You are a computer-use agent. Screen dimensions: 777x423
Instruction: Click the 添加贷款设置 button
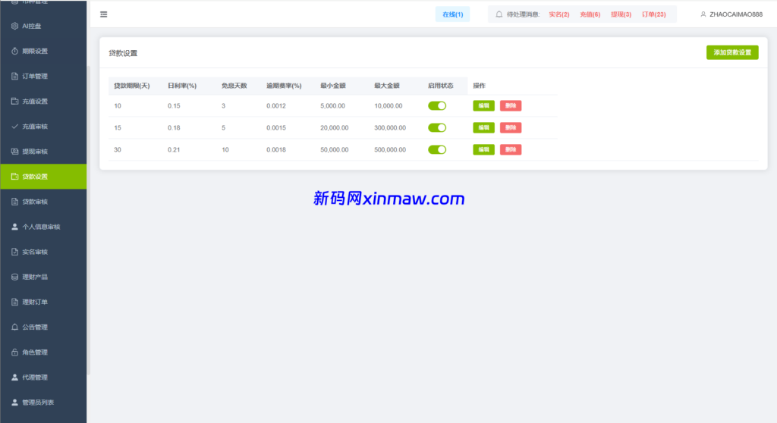732,52
